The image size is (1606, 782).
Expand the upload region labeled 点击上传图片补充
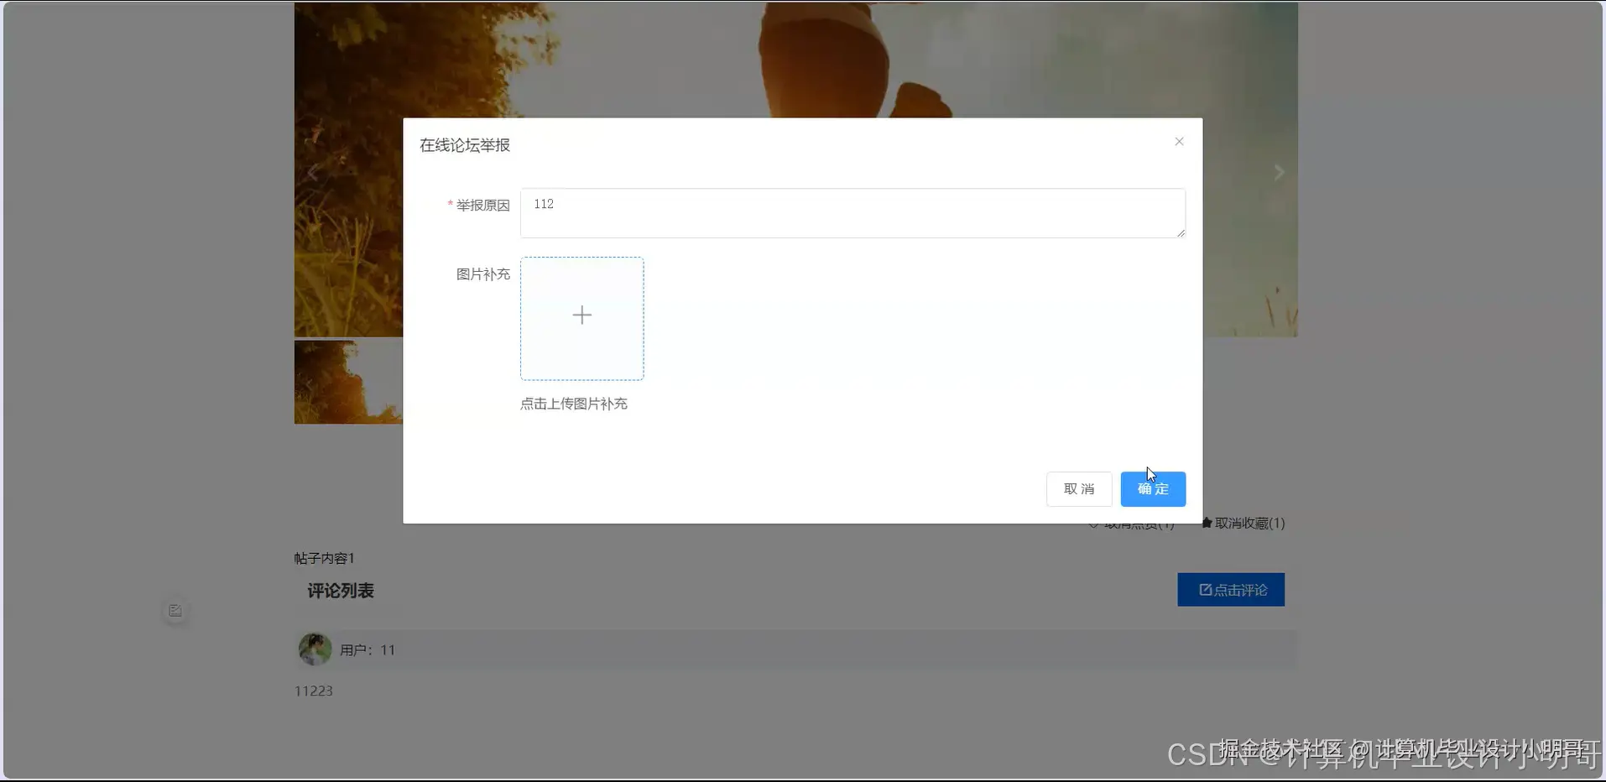click(574, 404)
